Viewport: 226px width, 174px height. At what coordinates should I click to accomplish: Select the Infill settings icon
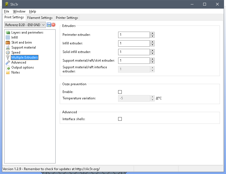8,37
